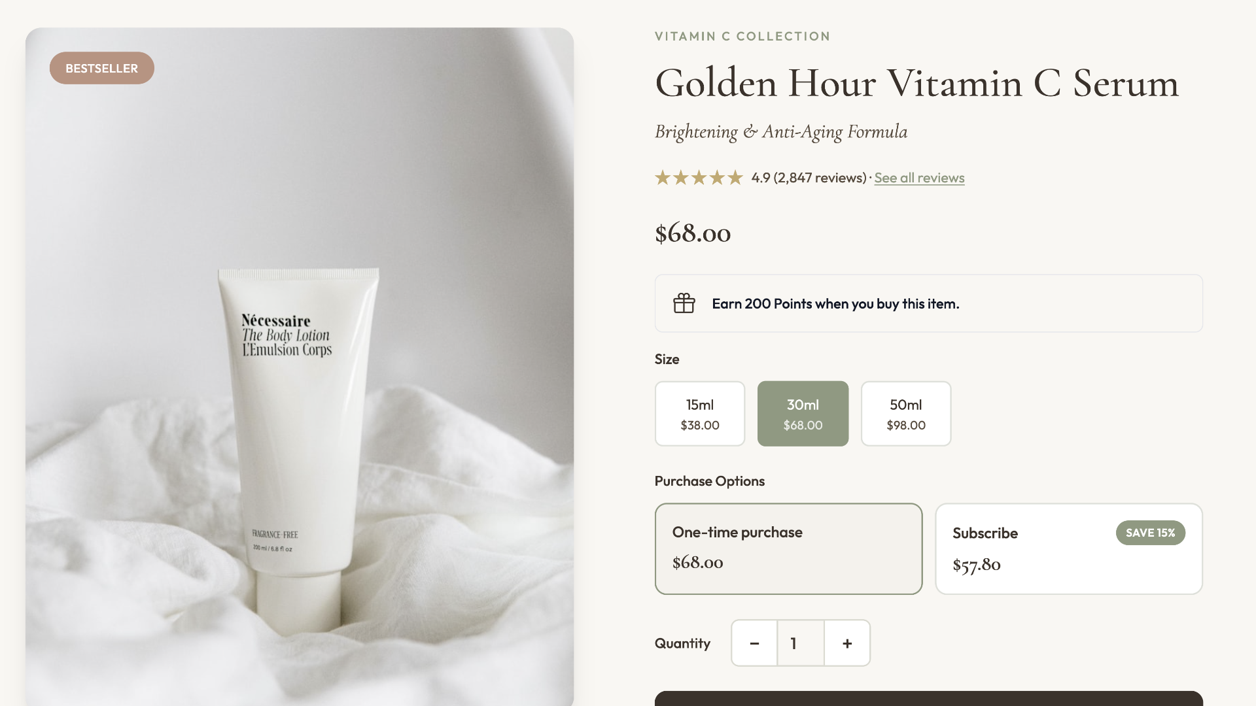Decrease quantity with the minus button
The height and width of the screenshot is (706, 1256).
coord(754,643)
